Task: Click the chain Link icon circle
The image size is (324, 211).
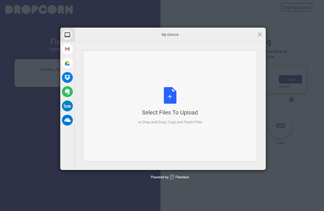Action: [x=280, y=126]
